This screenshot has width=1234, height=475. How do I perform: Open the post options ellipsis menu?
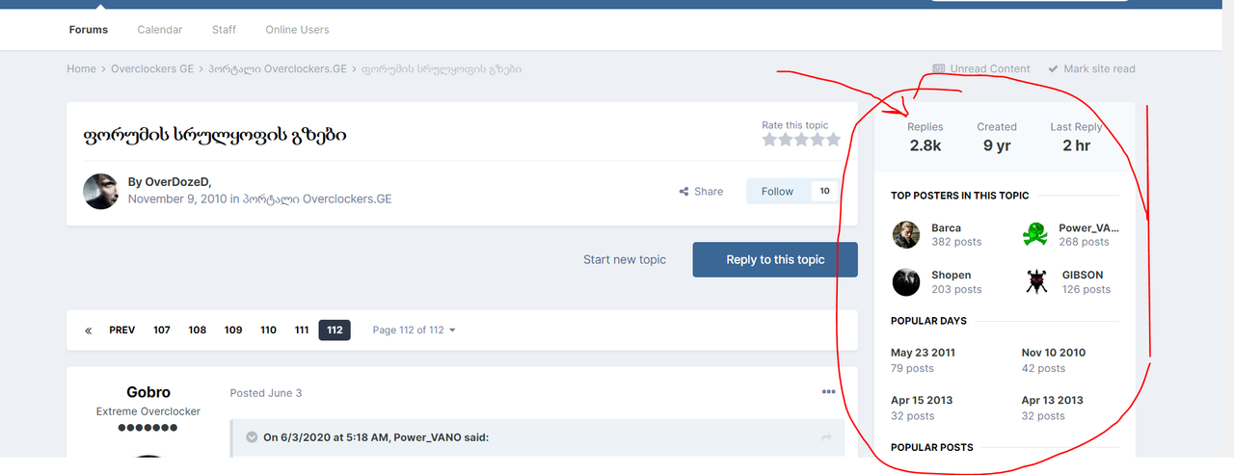[x=828, y=392]
